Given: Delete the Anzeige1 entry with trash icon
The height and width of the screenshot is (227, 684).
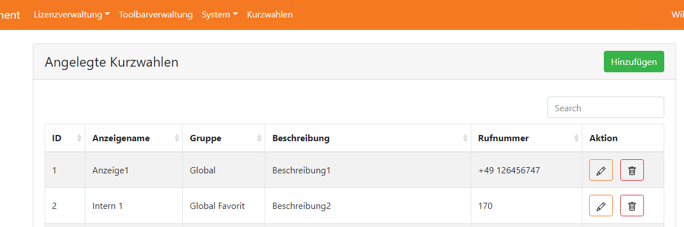Looking at the screenshot, I should 632,170.
